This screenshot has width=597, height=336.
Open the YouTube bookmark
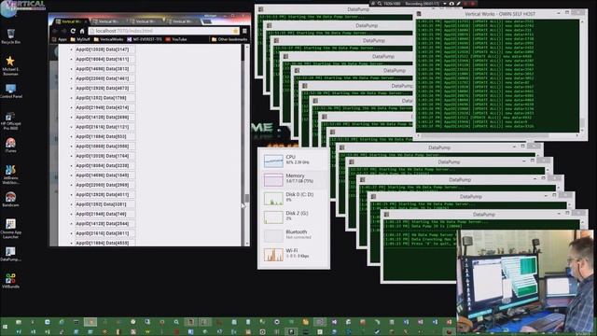point(176,39)
